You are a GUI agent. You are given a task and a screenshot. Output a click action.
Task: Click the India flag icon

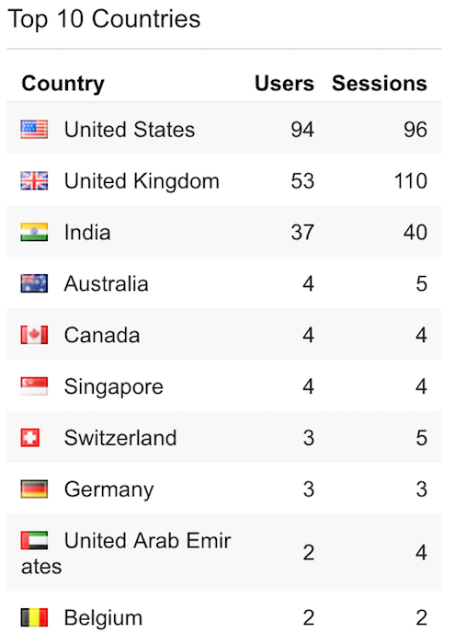point(34,232)
